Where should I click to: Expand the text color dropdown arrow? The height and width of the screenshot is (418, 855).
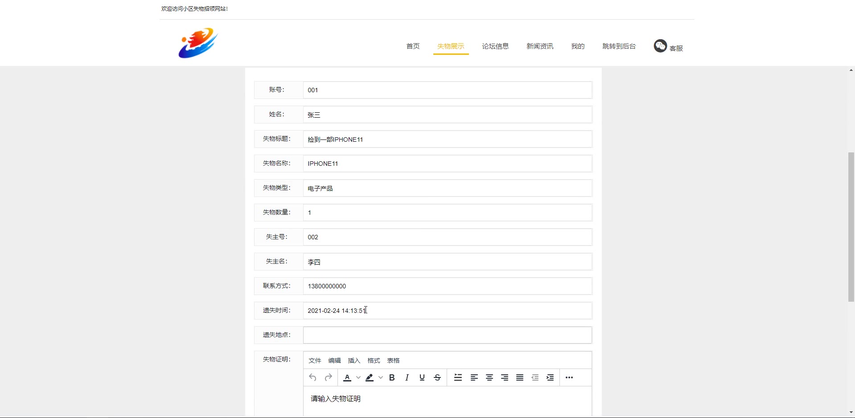pyautogui.click(x=358, y=377)
